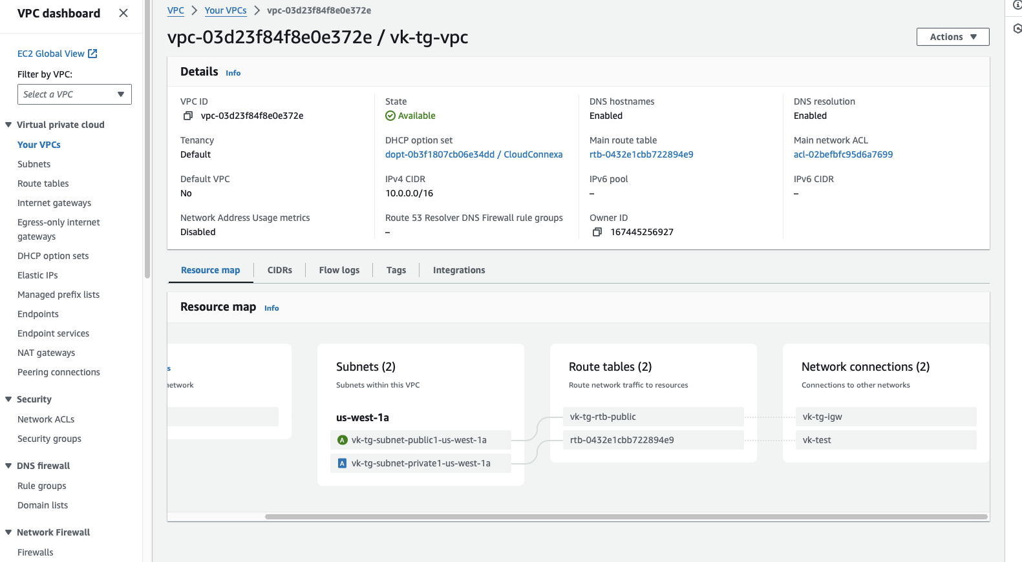Image resolution: width=1022 pixels, height=562 pixels.
Task: Collapse the Security section in sidebar
Action: (x=8, y=399)
